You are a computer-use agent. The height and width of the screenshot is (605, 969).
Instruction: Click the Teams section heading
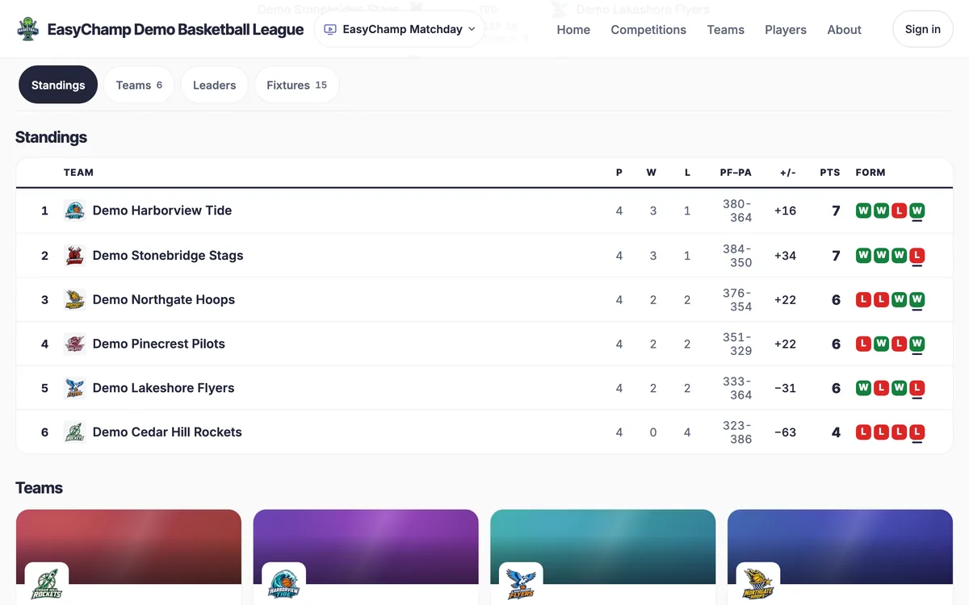click(x=39, y=488)
